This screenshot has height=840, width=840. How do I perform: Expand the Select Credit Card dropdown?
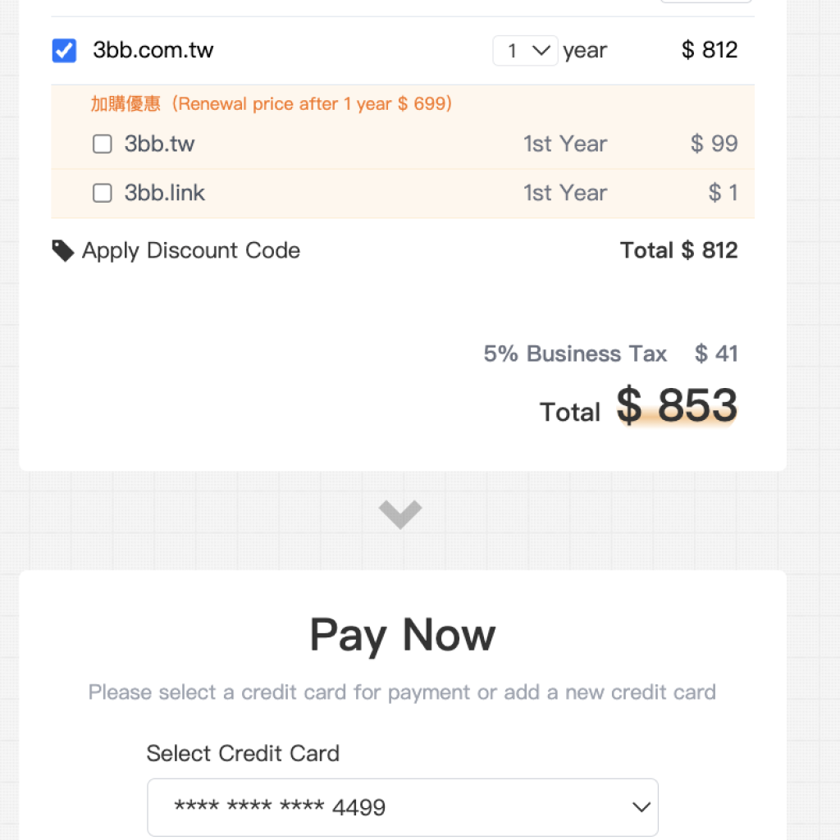click(402, 807)
